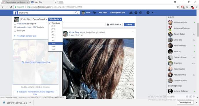This screenshot has width=199, height=106.
Task: Click the Opera extension icon in toolbar
Action: click(x=183, y=7)
